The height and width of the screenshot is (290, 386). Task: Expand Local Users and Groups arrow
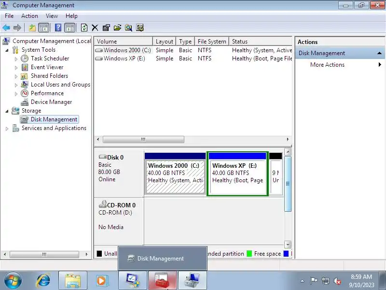pyautogui.click(x=16, y=85)
